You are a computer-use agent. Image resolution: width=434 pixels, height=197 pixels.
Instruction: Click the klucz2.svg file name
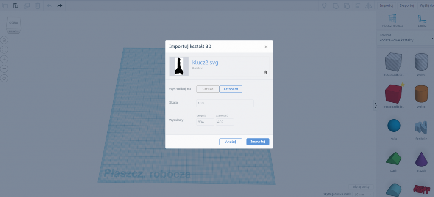click(x=205, y=63)
